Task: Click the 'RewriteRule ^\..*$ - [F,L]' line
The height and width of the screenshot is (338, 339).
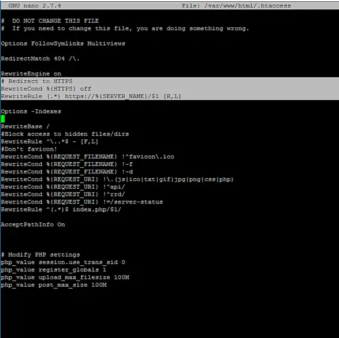Action: (x=49, y=141)
